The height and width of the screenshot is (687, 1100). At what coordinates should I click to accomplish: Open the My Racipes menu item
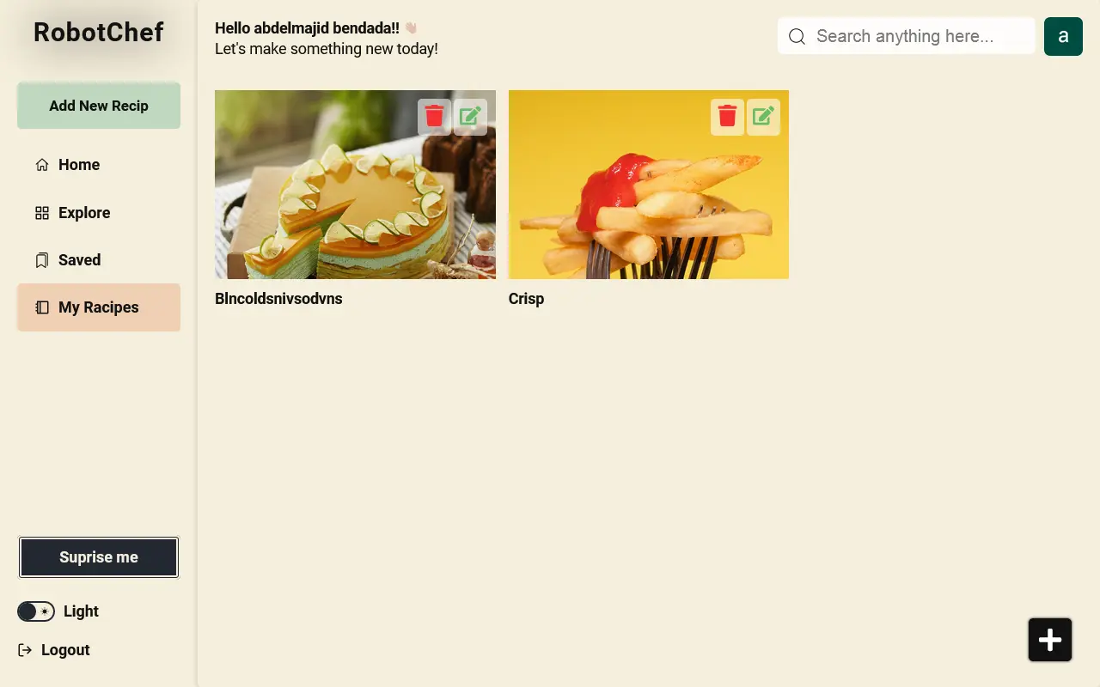(x=99, y=307)
